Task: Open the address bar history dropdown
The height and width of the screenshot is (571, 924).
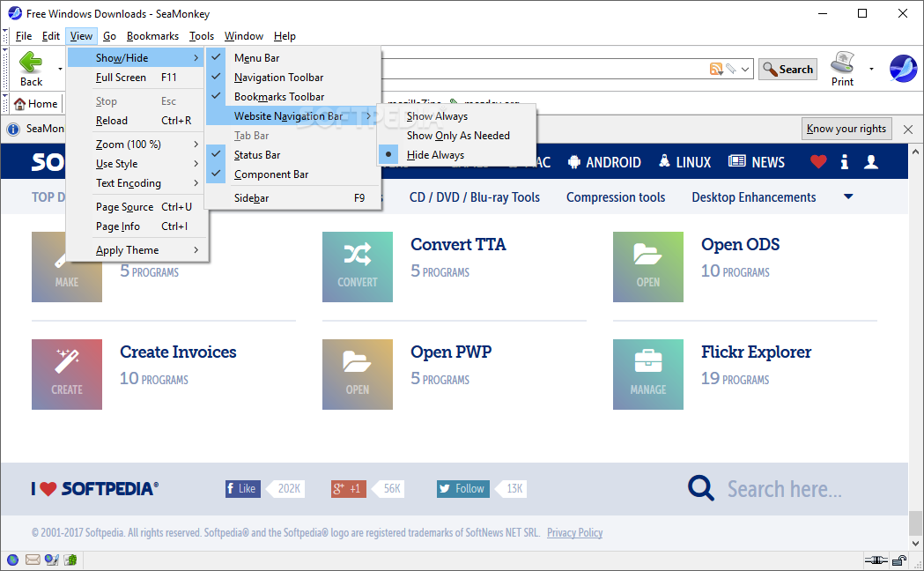Action: click(745, 69)
